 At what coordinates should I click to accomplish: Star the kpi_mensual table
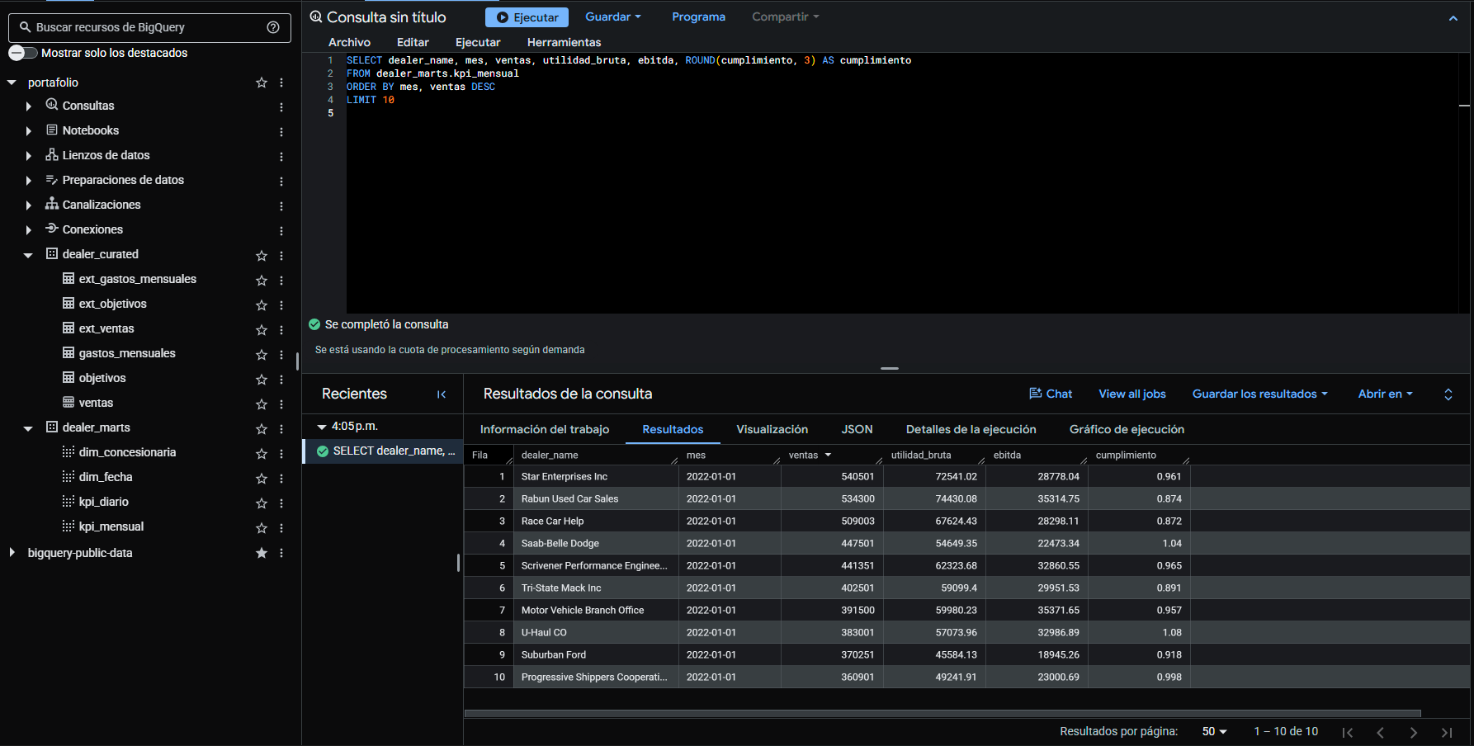[x=262, y=528]
